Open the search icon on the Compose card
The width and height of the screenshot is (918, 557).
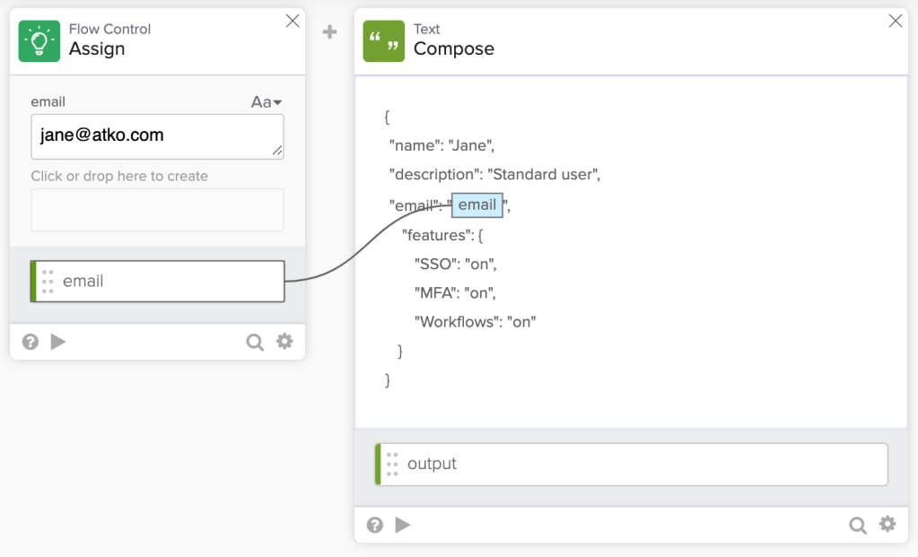pyautogui.click(x=858, y=525)
